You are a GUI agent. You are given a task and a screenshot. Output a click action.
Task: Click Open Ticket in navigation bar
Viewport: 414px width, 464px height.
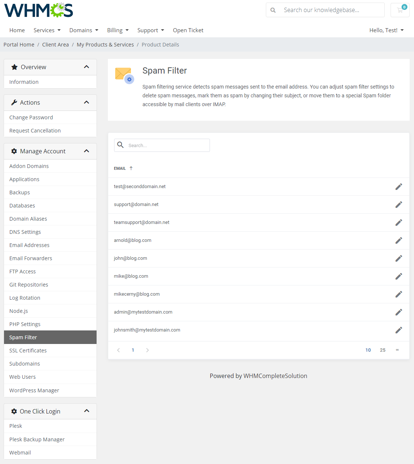[x=188, y=30]
